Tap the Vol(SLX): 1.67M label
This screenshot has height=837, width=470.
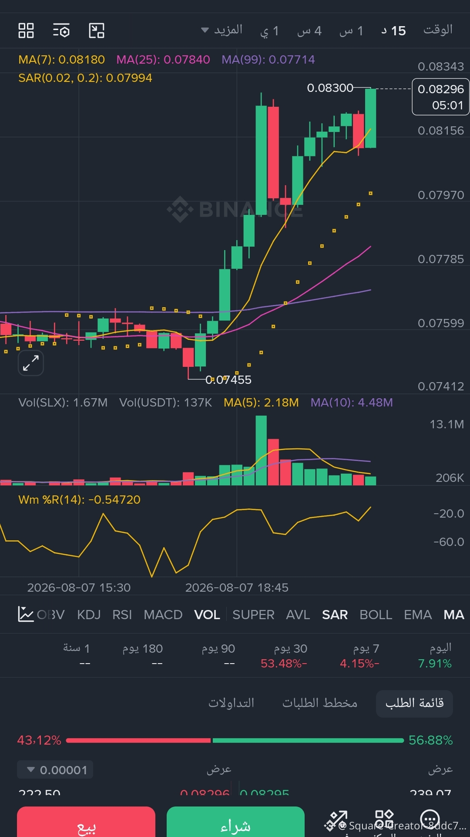[x=63, y=403]
